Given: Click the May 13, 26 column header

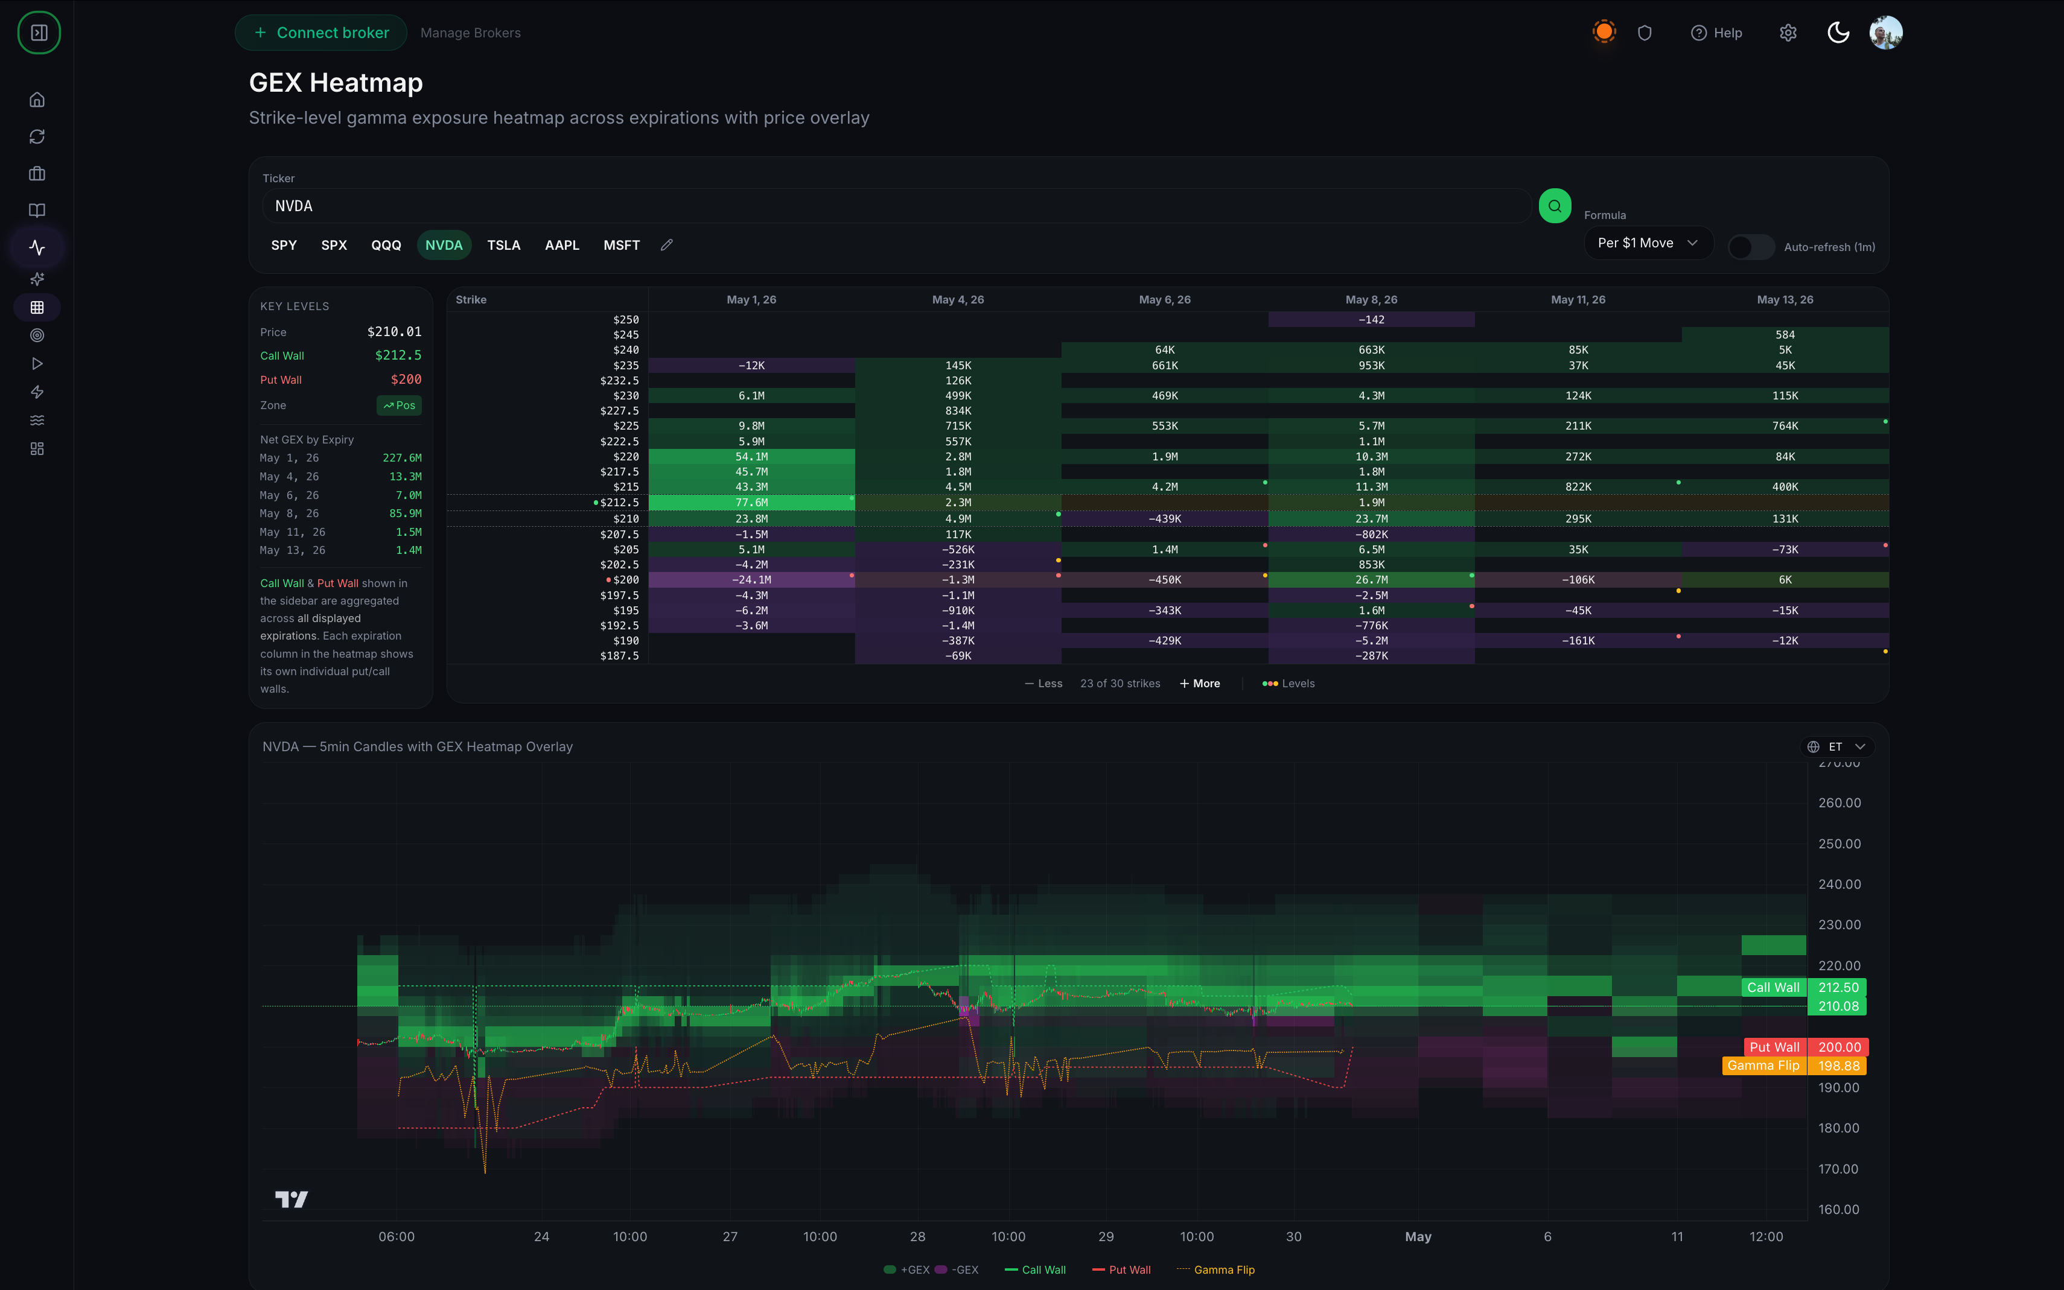Looking at the screenshot, I should click(1785, 299).
